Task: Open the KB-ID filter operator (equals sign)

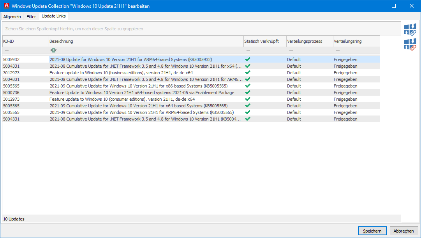Action: (x=7, y=51)
